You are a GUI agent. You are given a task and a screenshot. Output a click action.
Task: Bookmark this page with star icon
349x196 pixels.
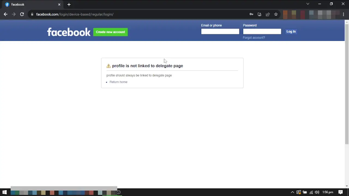(x=276, y=14)
